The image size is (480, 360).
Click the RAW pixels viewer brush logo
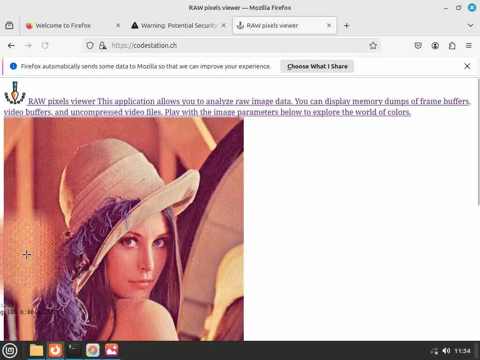coord(15,93)
